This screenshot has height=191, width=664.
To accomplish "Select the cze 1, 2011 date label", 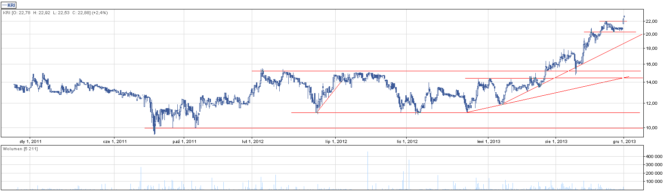I will [116, 141].
